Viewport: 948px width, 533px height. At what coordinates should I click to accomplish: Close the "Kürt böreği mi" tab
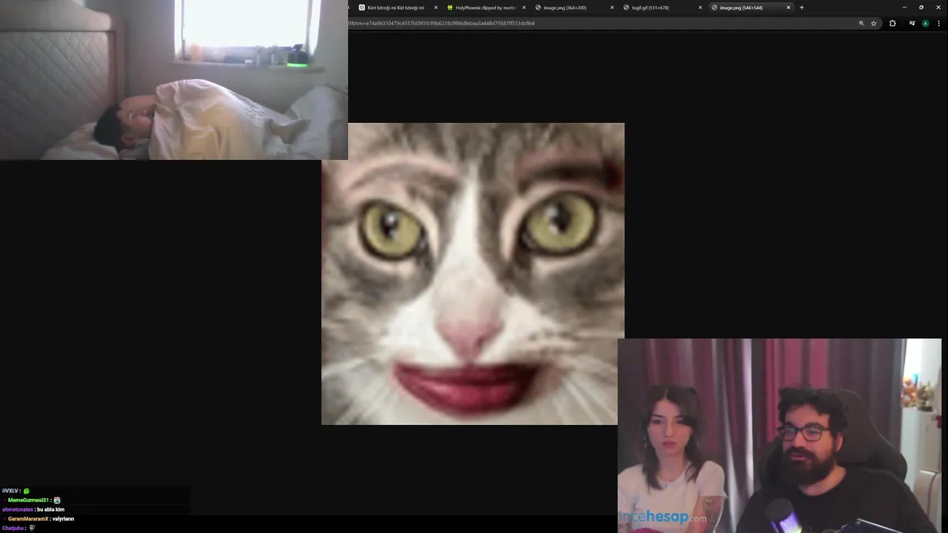click(x=436, y=7)
